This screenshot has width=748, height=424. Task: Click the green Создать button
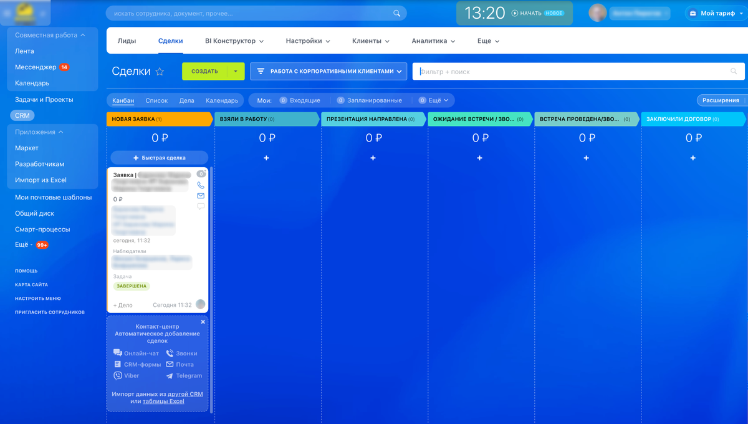(204, 71)
